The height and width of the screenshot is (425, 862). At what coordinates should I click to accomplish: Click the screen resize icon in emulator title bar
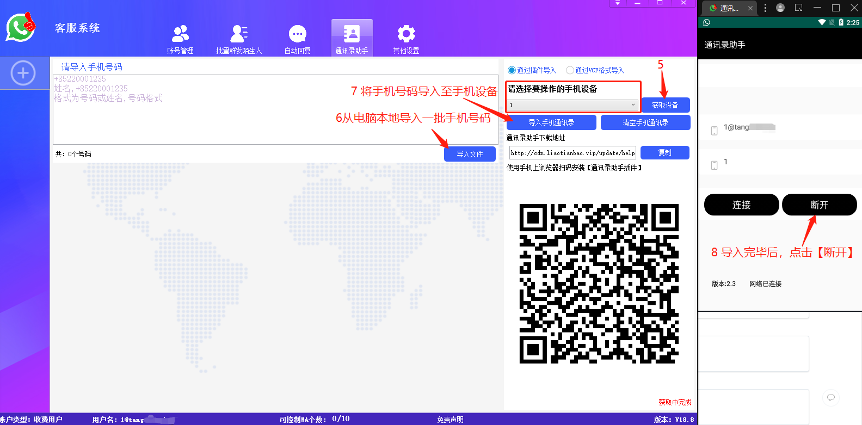(798, 8)
